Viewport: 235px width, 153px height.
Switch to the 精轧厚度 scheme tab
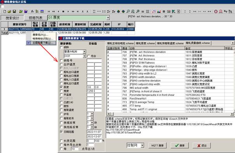point(145,43)
